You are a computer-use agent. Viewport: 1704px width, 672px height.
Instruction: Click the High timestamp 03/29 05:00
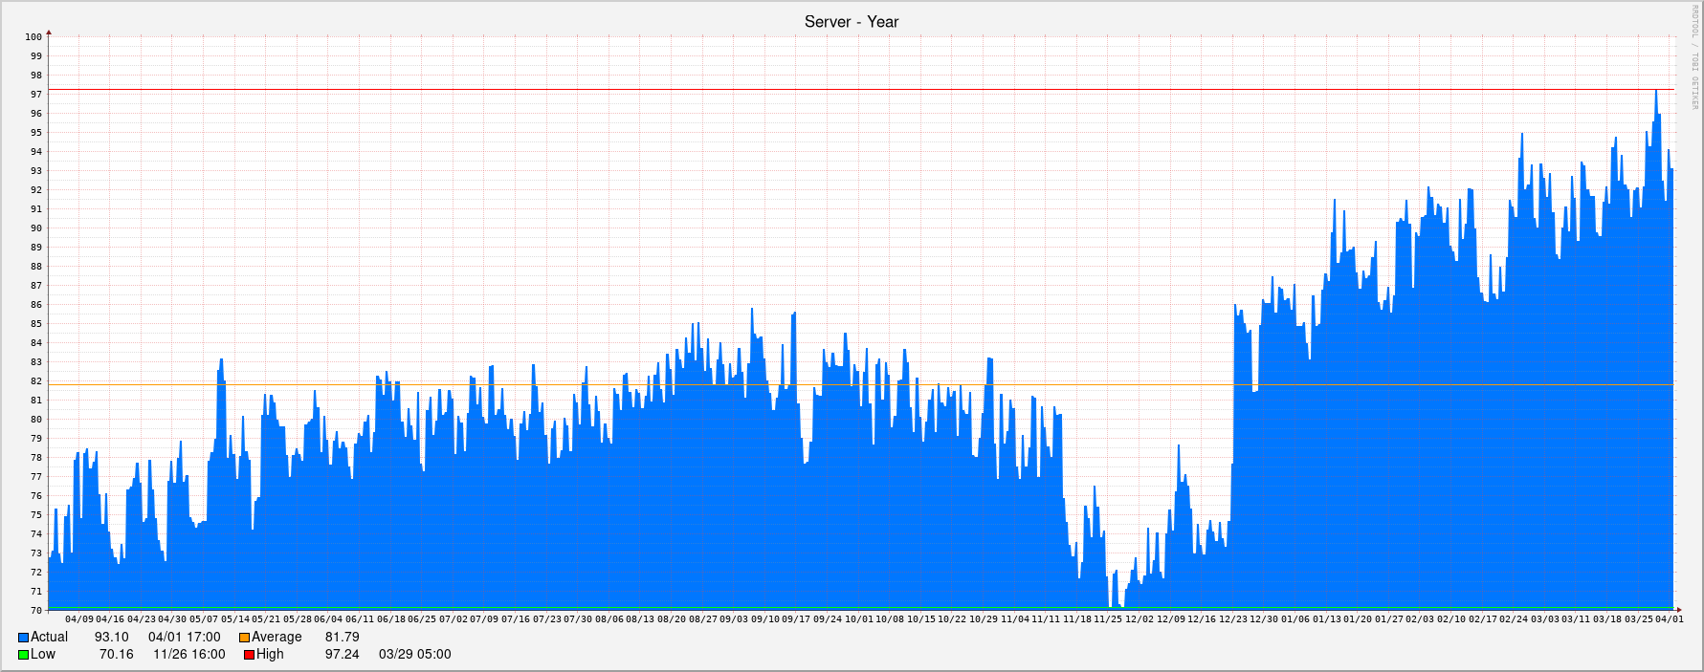coord(414,655)
